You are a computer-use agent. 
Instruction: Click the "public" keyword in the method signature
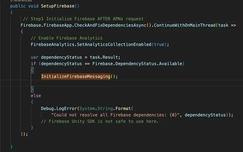click(18, 6)
